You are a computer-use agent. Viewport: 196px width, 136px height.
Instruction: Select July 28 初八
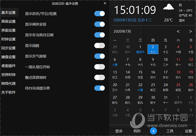pyautogui.click(x=128, y=100)
